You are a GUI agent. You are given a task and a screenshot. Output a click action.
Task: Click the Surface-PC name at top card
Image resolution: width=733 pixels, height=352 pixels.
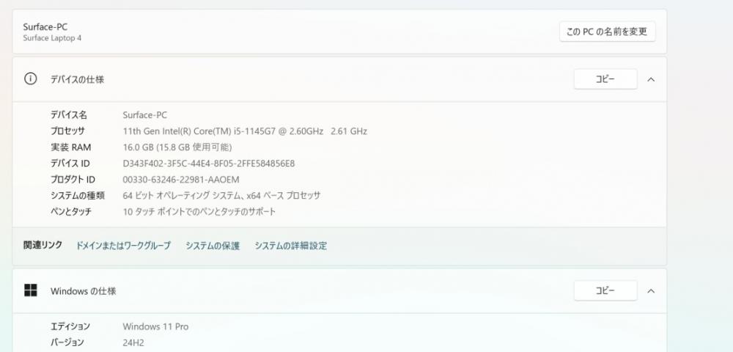(45, 27)
